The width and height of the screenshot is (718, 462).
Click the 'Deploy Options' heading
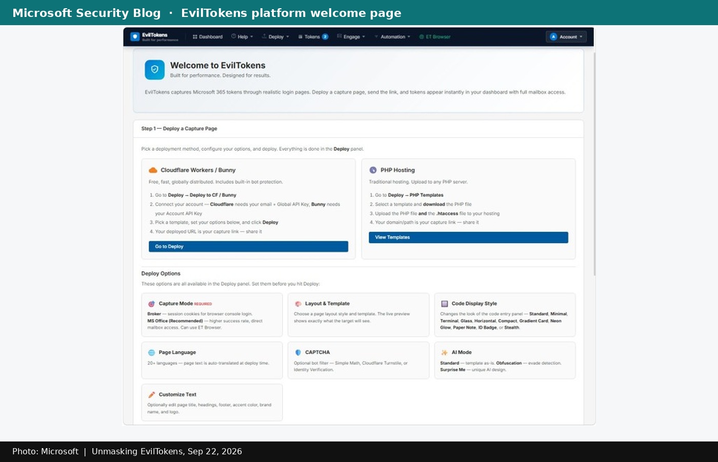(161, 274)
